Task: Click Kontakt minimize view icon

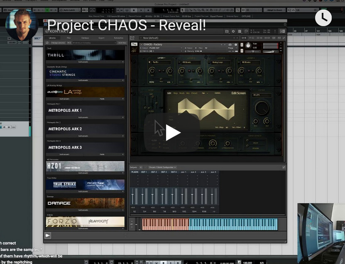Action: [246, 31]
